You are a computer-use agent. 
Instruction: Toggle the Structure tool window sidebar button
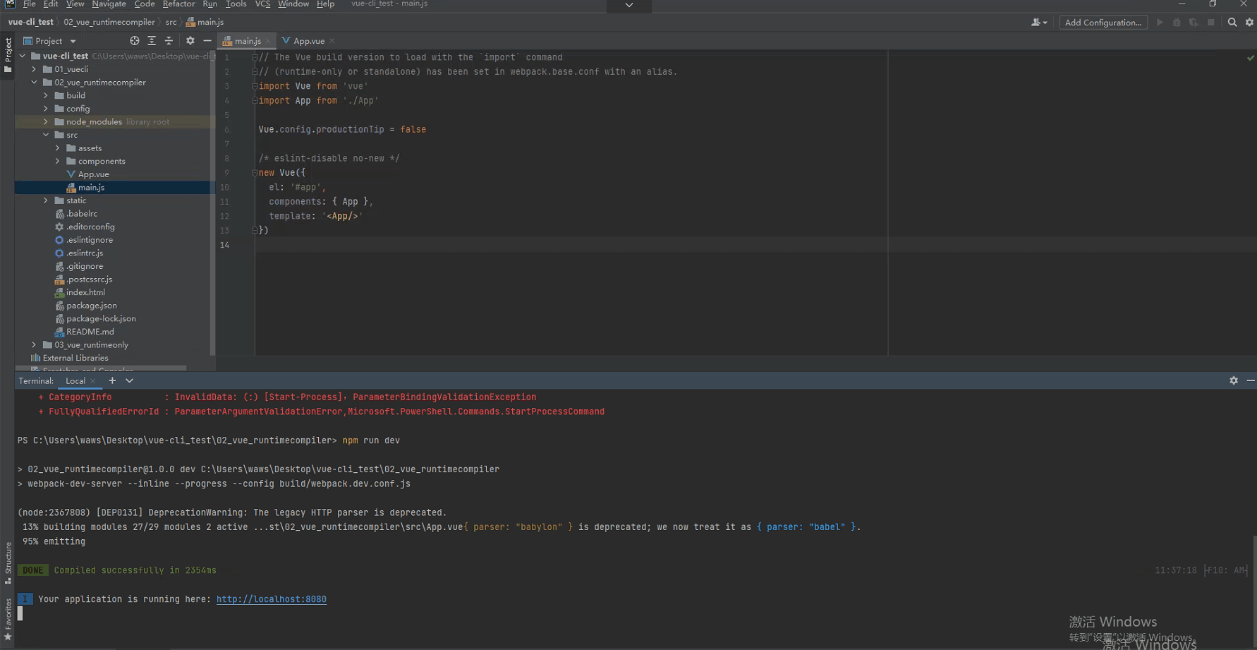coord(8,562)
